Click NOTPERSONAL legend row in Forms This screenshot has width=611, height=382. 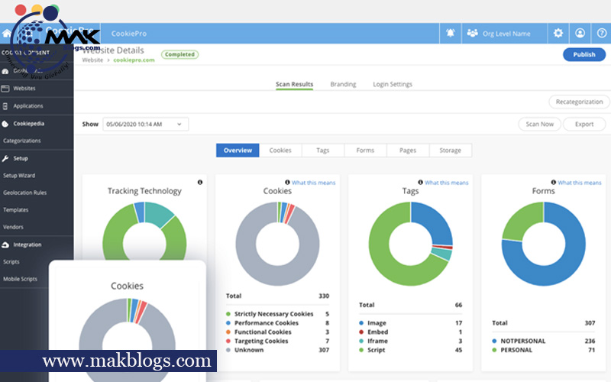[544, 341]
